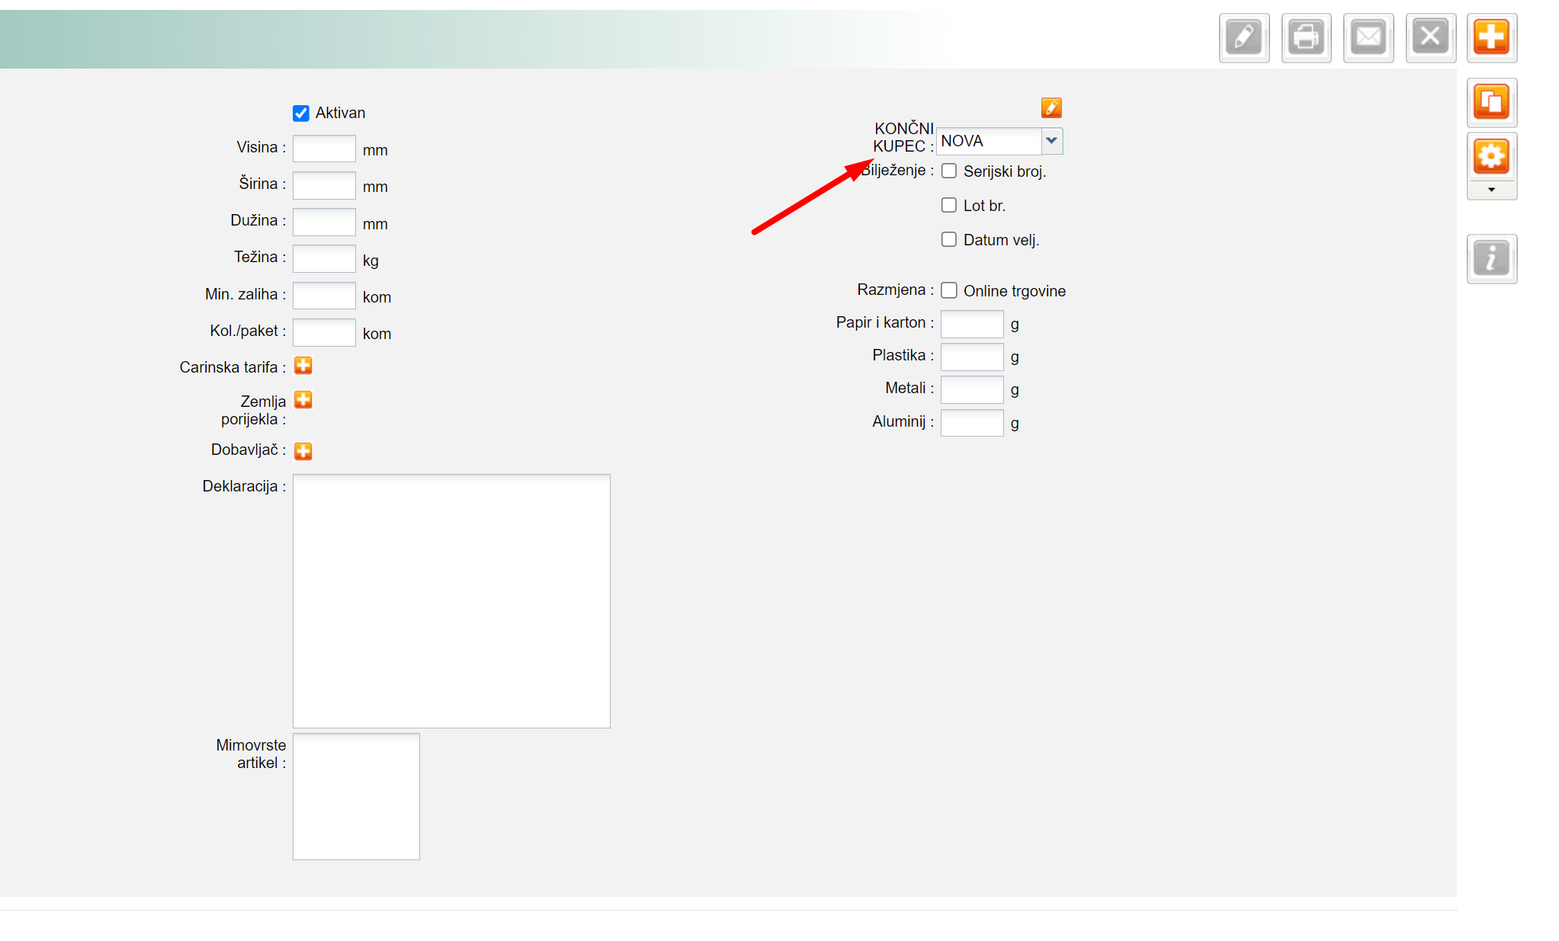Add Carinska tarifa with plus icon
This screenshot has width=1559, height=941.
(303, 366)
